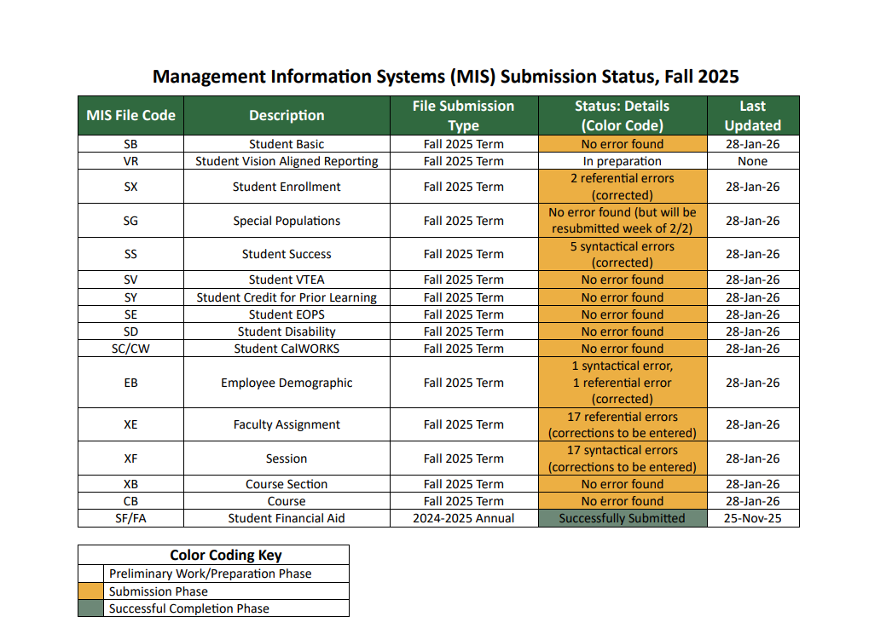Click the 'Successfully Submitted' status cell

pos(623,518)
